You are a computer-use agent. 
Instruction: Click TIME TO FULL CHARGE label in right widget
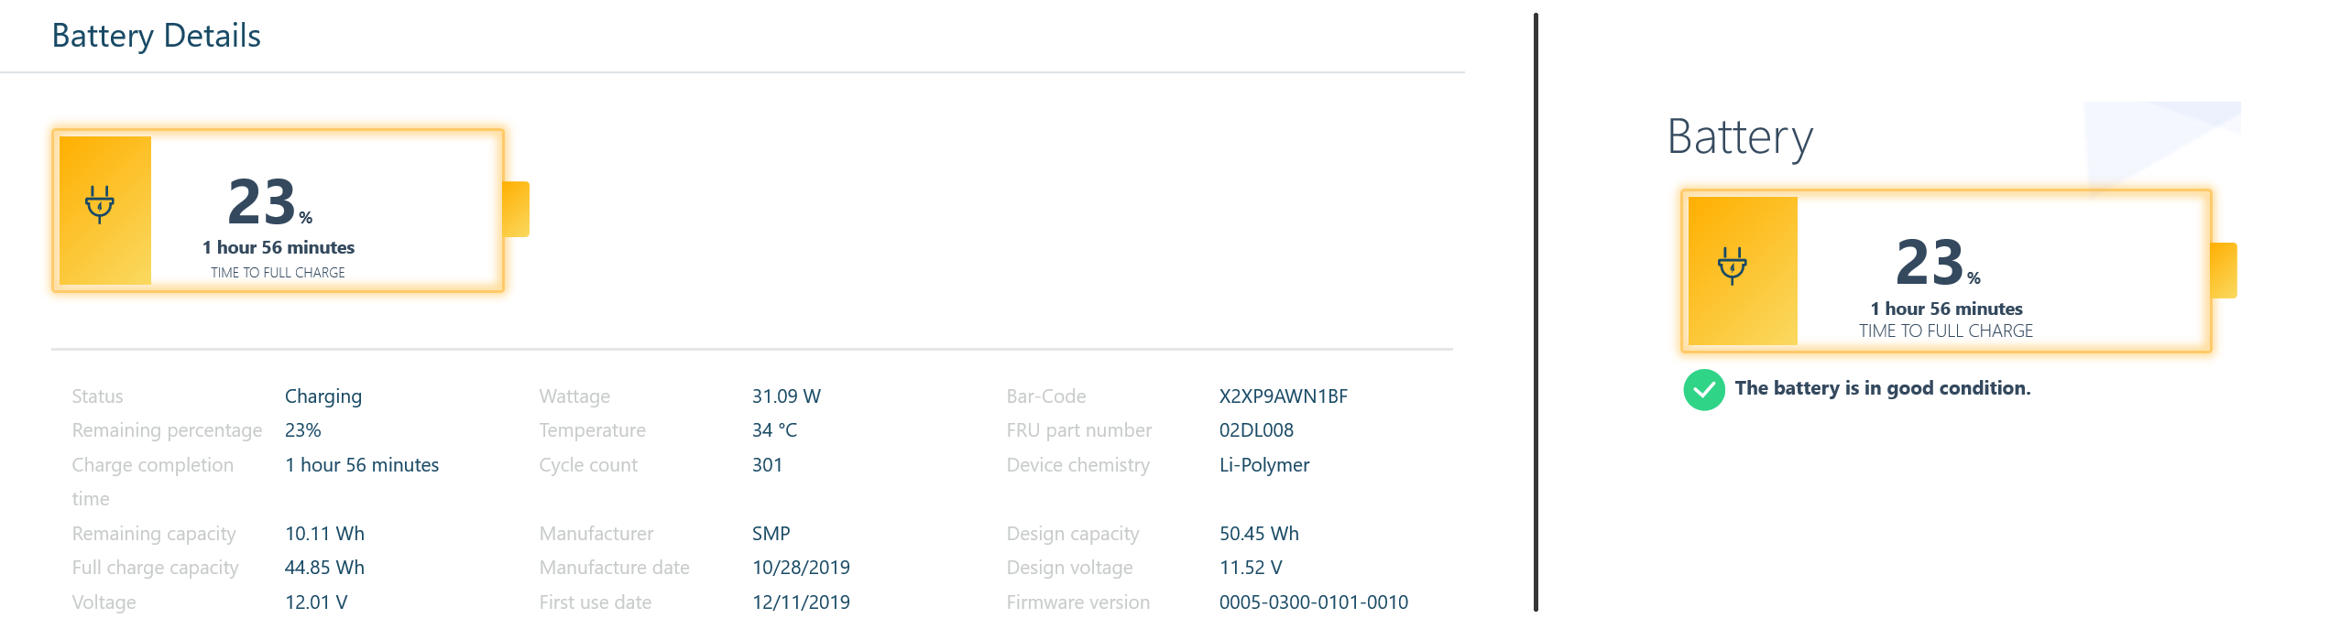click(x=1945, y=331)
